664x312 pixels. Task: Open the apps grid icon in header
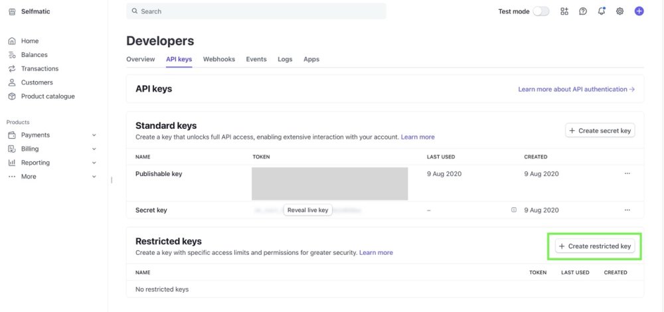[x=564, y=11]
